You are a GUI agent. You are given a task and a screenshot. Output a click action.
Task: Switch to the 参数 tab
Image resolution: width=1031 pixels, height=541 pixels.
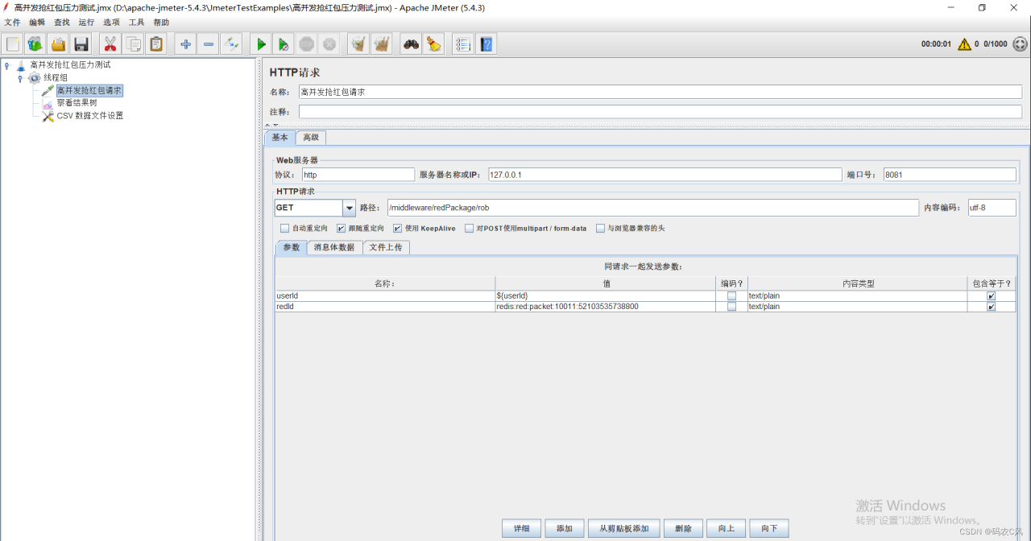(291, 248)
